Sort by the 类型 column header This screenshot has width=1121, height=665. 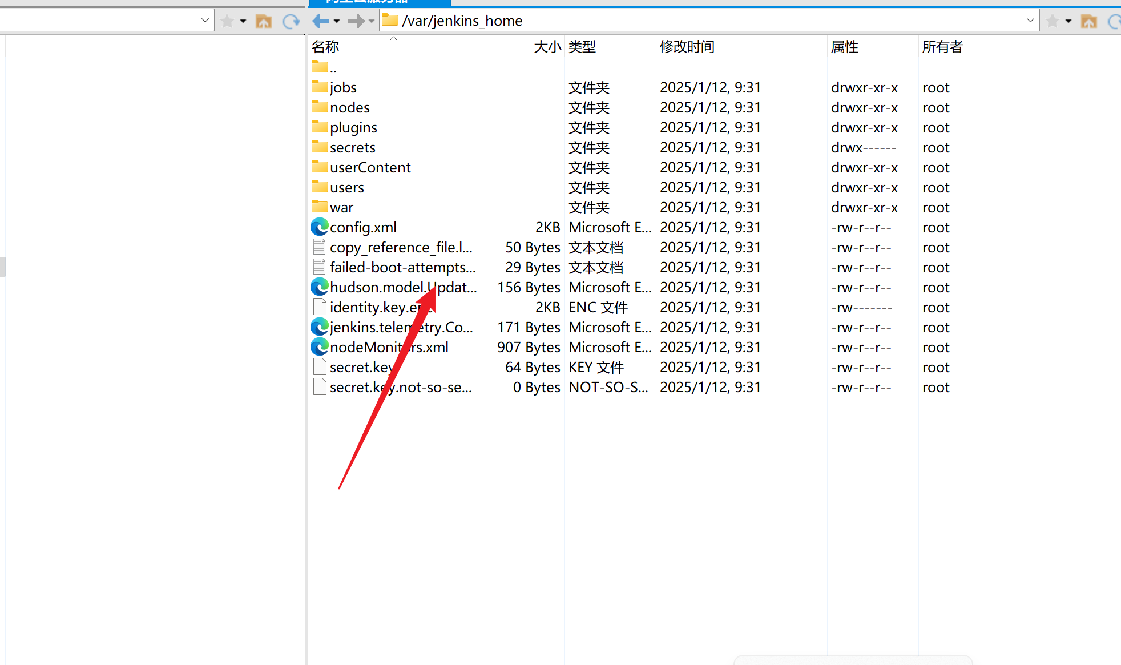coord(582,47)
